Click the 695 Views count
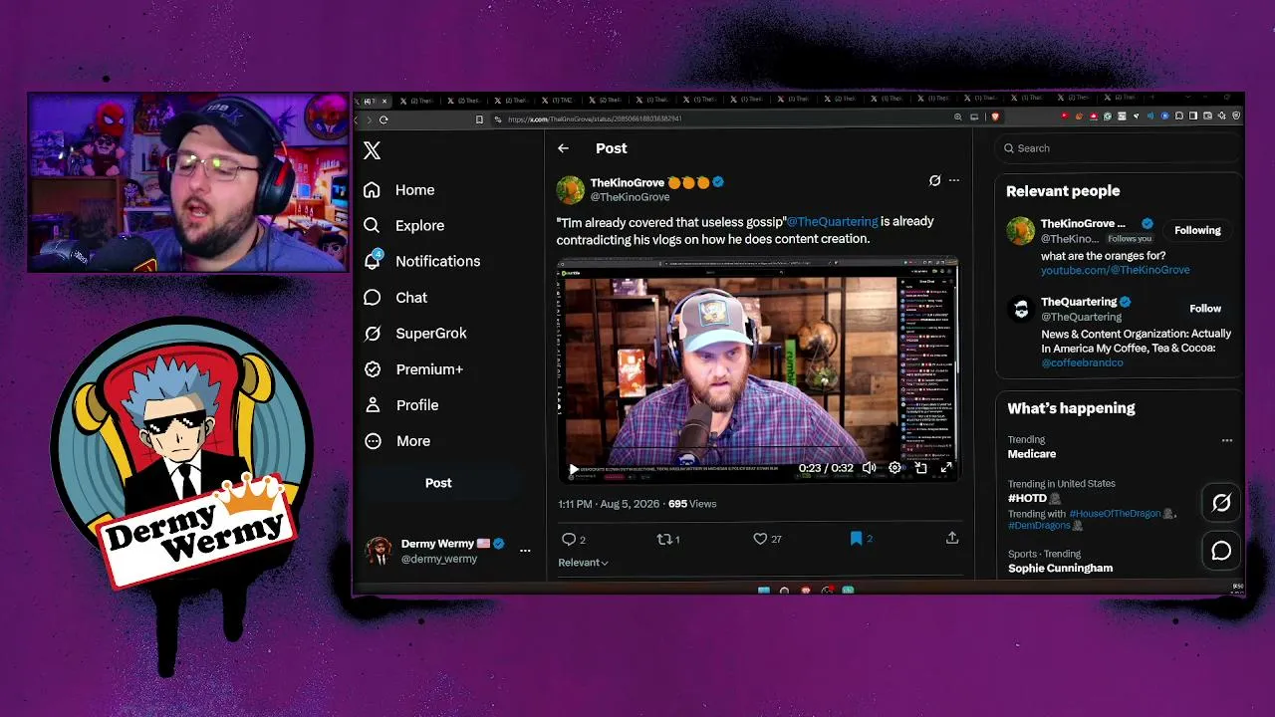1275x717 pixels. tap(692, 504)
